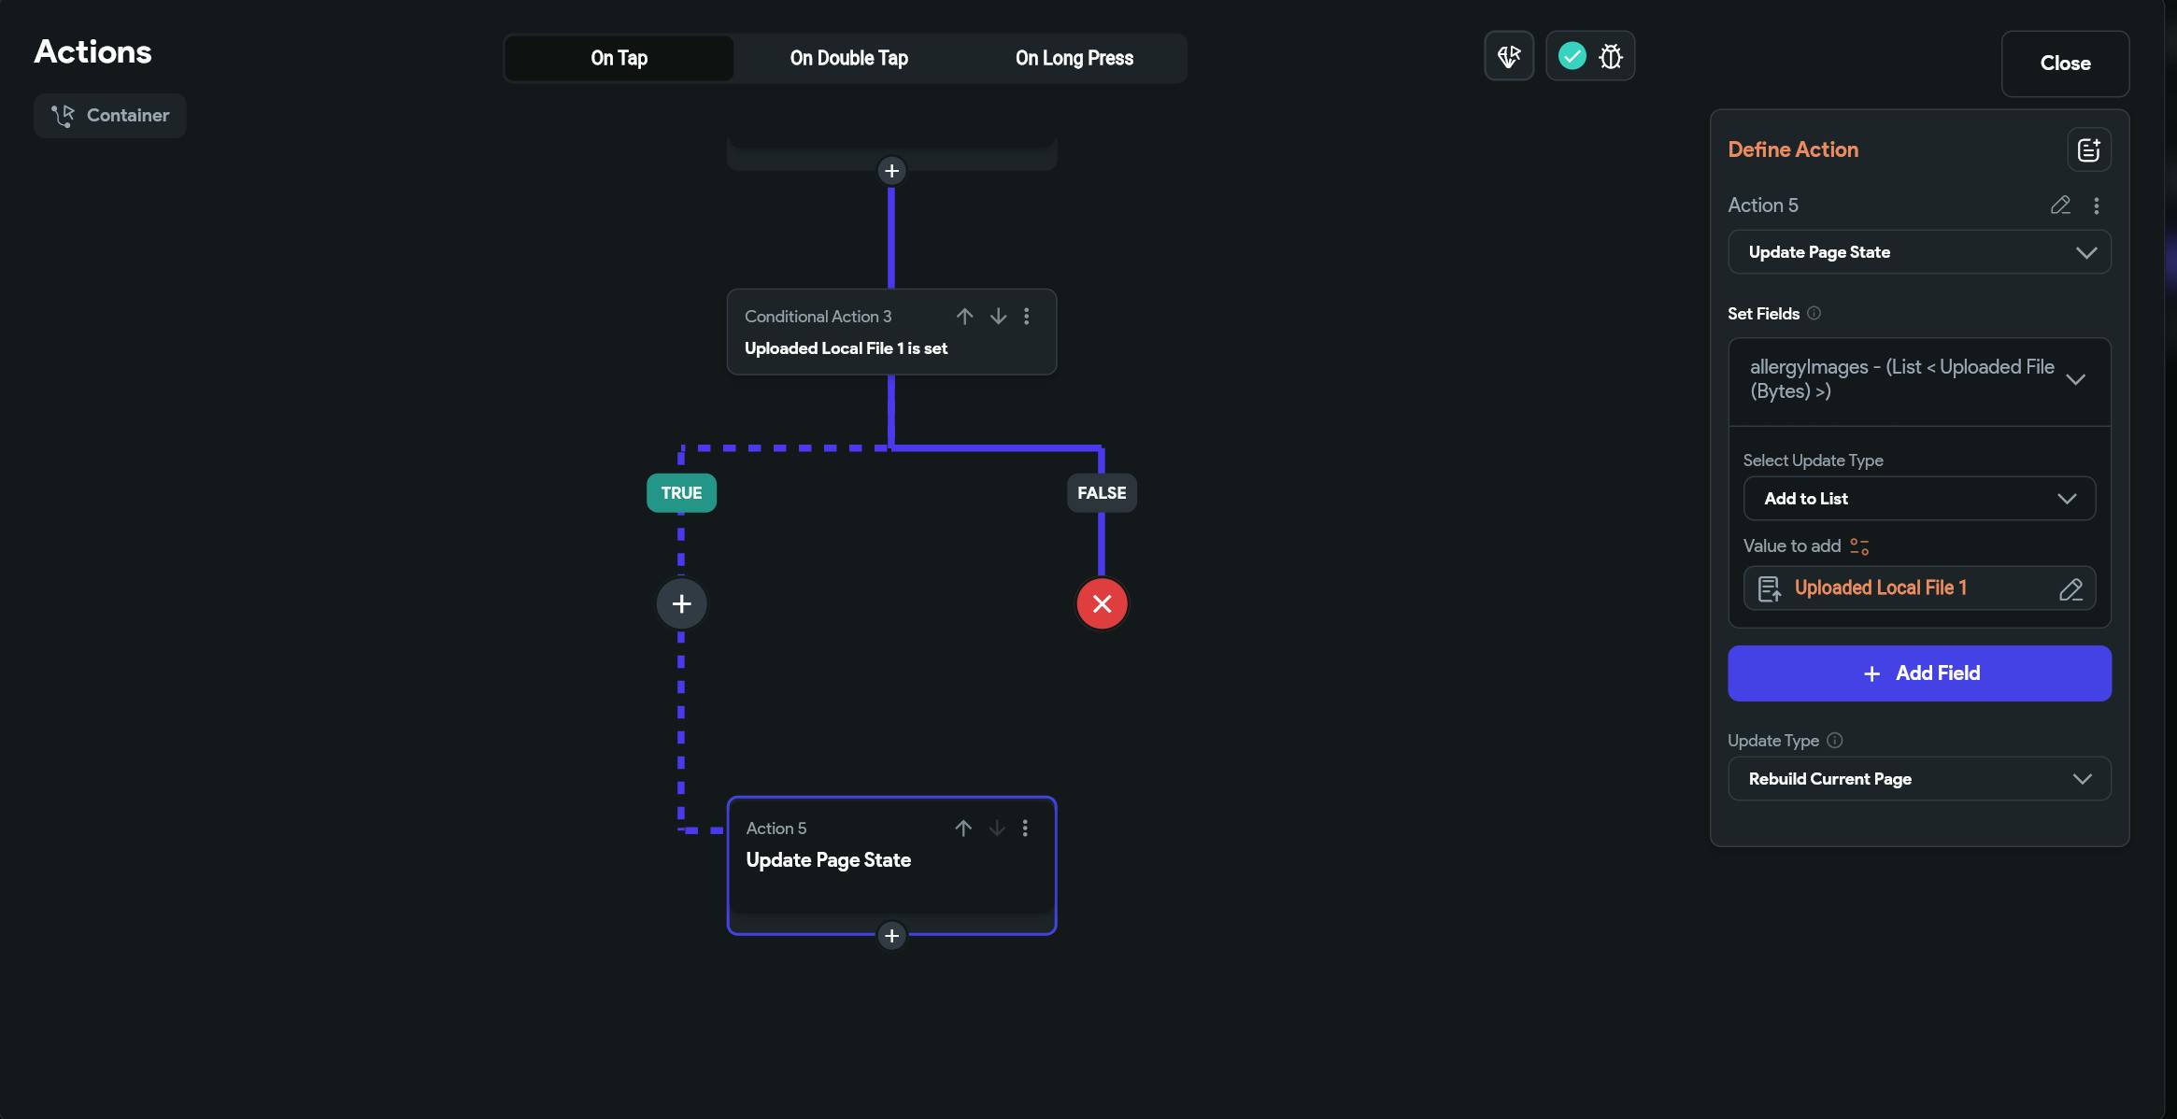Click the AI action generator icon
The image size is (2177, 1119).
pos(1509,56)
